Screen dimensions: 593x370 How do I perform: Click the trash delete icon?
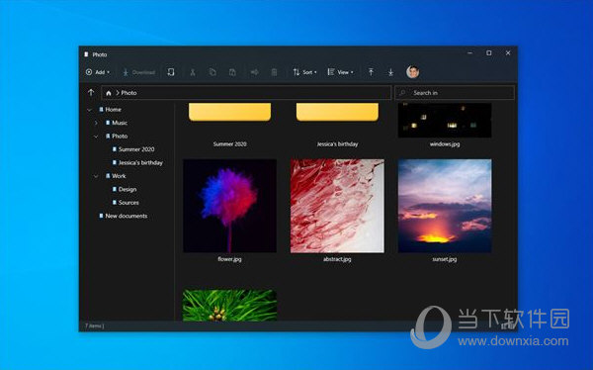[274, 72]
